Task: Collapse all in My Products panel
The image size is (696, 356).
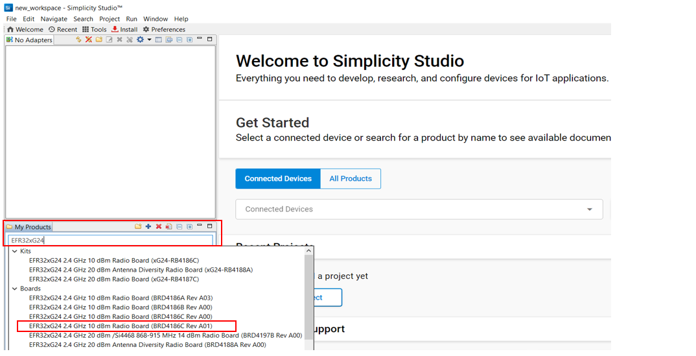Action: pyautogui.click(x=180, y=226)
